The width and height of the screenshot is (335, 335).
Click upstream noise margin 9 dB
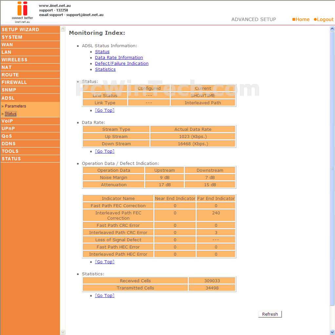(165, 178)
